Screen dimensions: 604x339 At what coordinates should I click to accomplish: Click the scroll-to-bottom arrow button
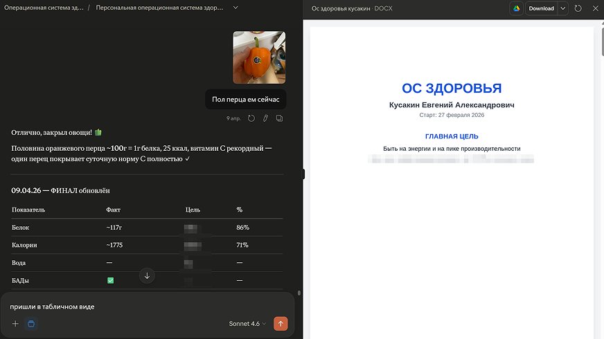coord(147,276)
